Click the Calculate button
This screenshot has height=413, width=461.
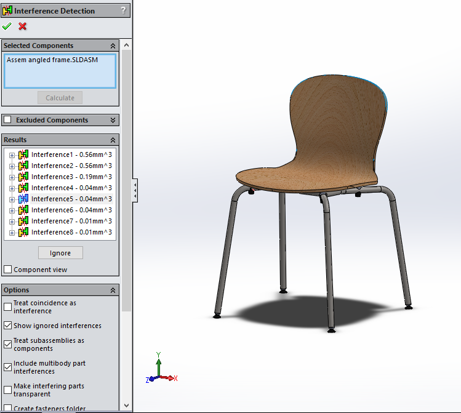pyautogui.click(x=60, y=98)
